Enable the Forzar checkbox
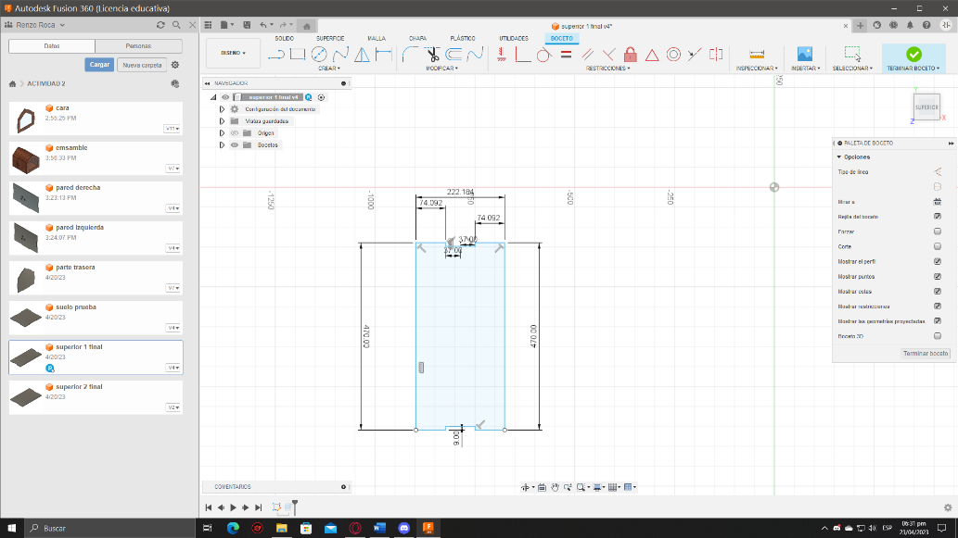The image size is (958, 538). [x=938, y=231]
